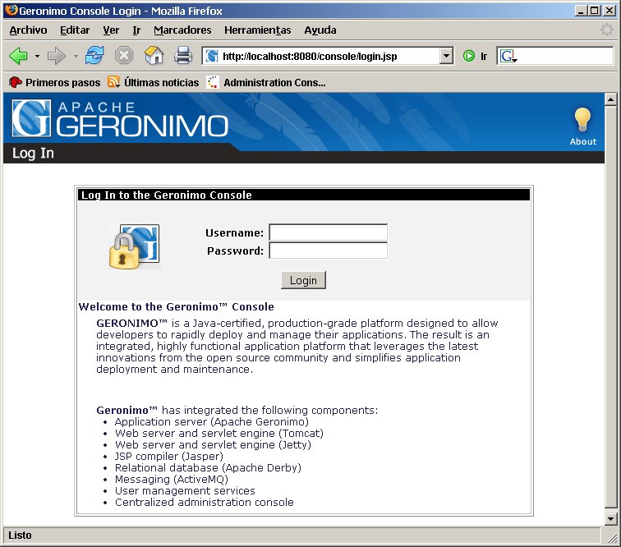Click the Apache Geronimo logo
The image size is (621, 547).
(x=120, y=118)
